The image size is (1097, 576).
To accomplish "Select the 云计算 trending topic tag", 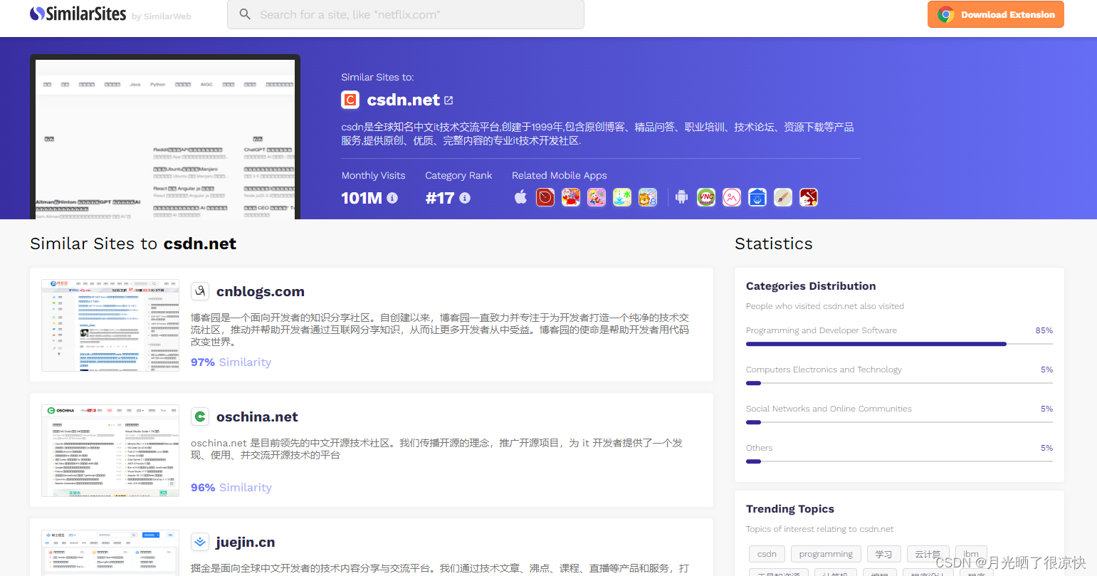I will [x=928, y=554].
